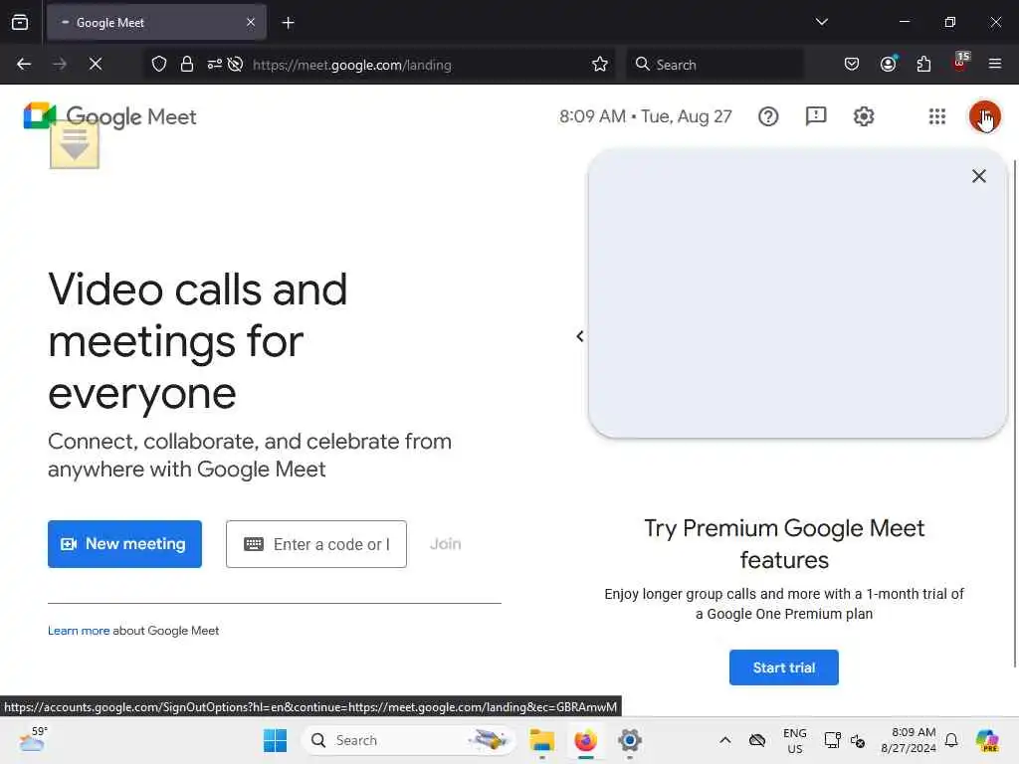The width and height of the screenshot is (1019, 764).
Task: Stop loading the page
Action: tap(96, 65)
